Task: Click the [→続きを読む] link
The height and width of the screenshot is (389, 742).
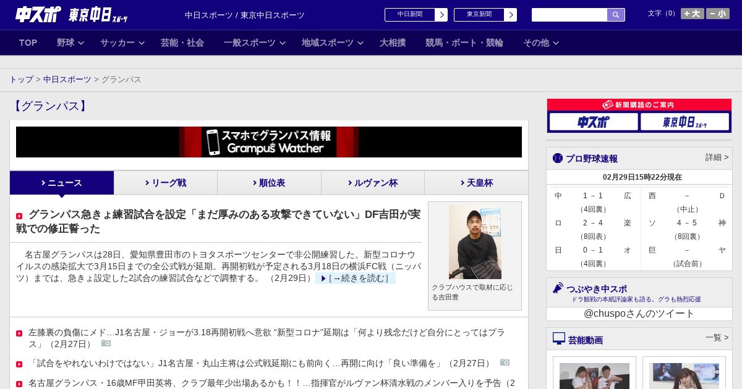Action: coord(356,278)
